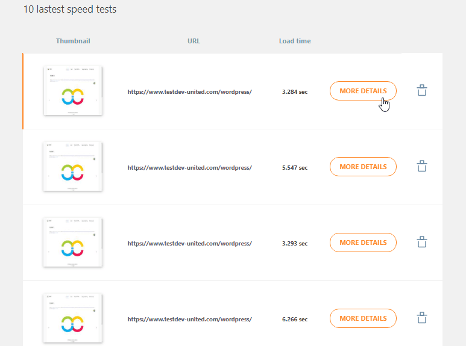The width and height of the screenshot is (466, 346).
Task: Click trash icon for 5.547 sec test
Action: coord(422,167)
